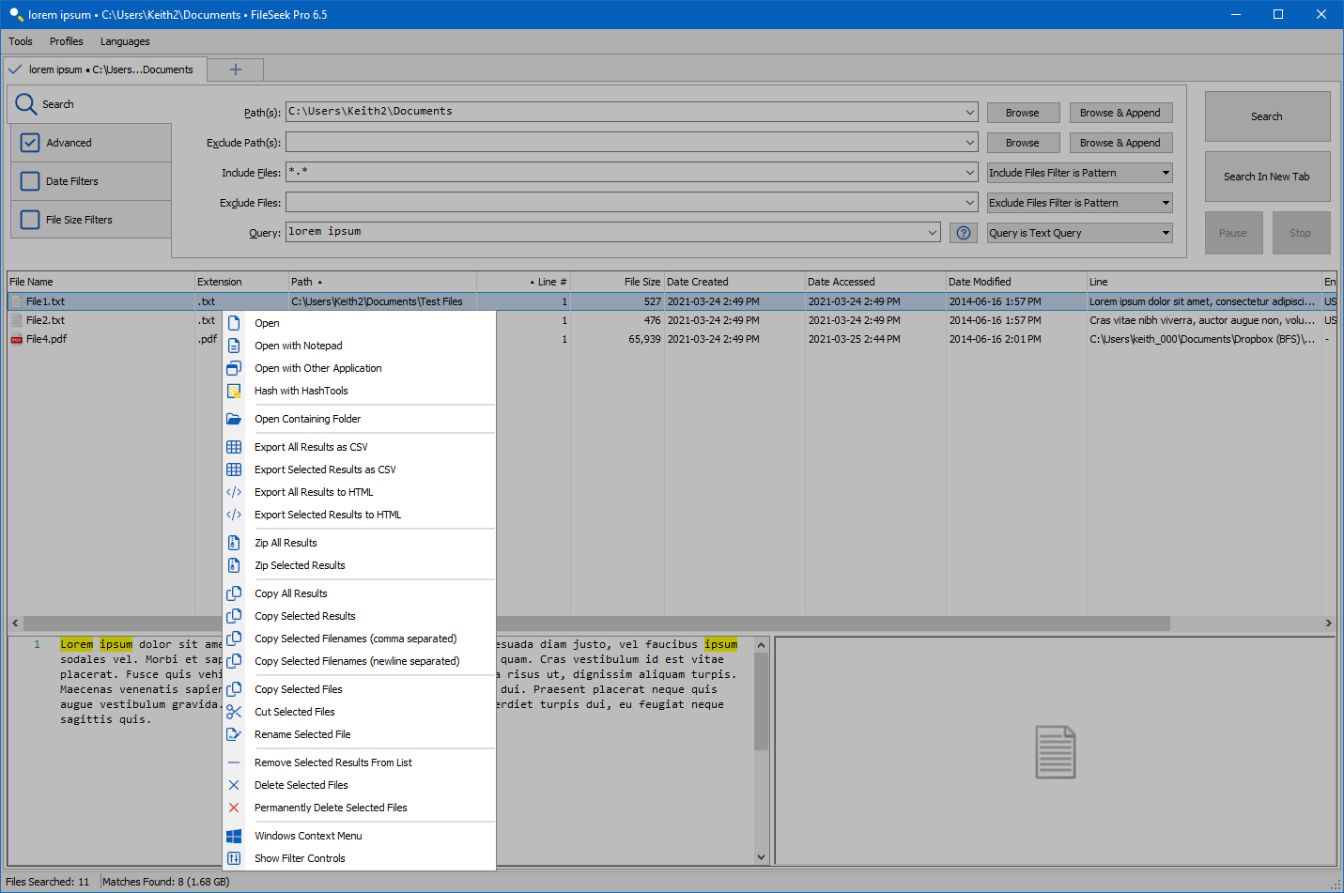Open the Exclude Files Filter is Pattern dropdown
Viewport: 1344px width, 893px height.
tap(1080, 203)
